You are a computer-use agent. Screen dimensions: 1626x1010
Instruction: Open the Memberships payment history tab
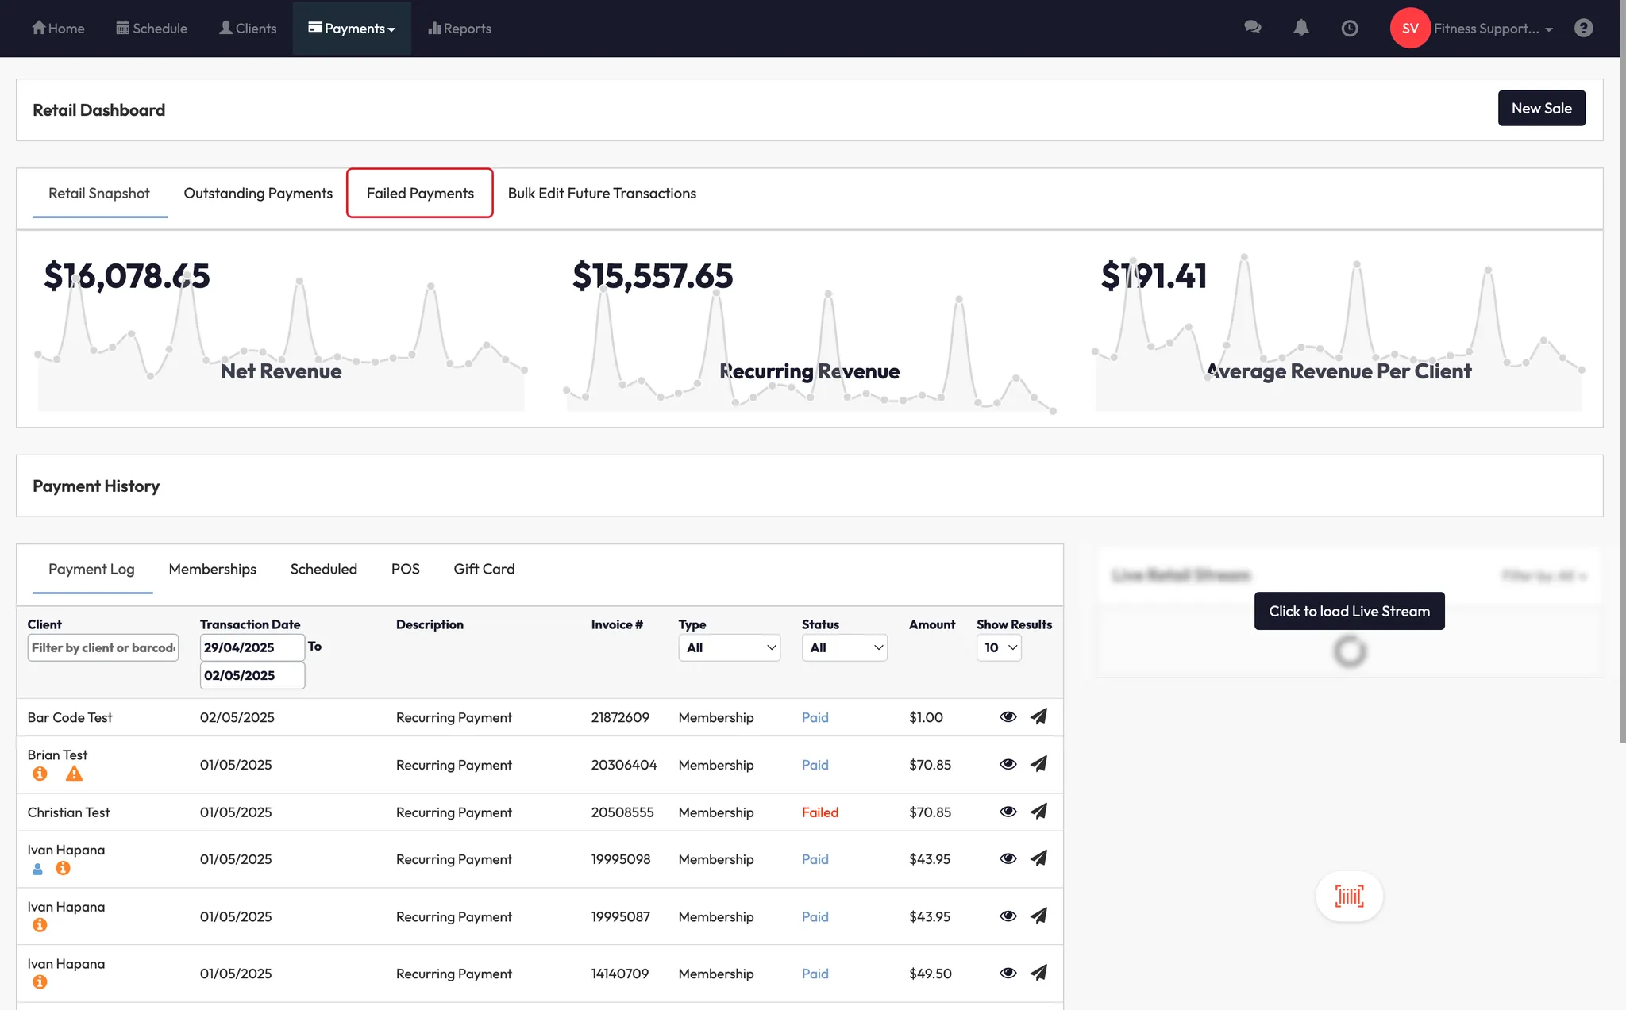tap(212, 569)
